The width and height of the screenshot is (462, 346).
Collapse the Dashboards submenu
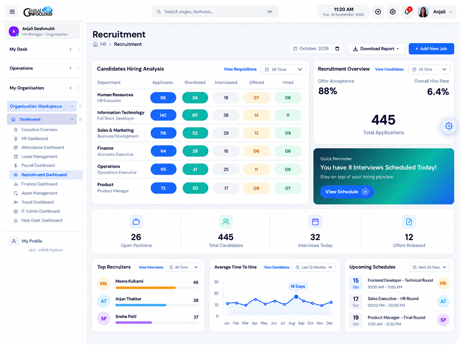(72, 120)
